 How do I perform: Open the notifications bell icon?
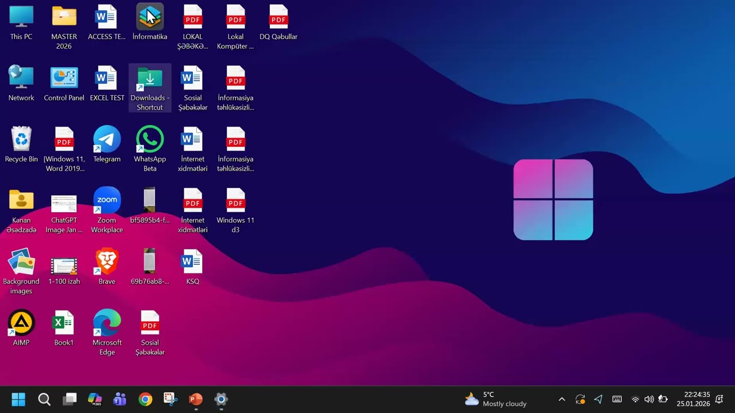[x=719, y=399]
